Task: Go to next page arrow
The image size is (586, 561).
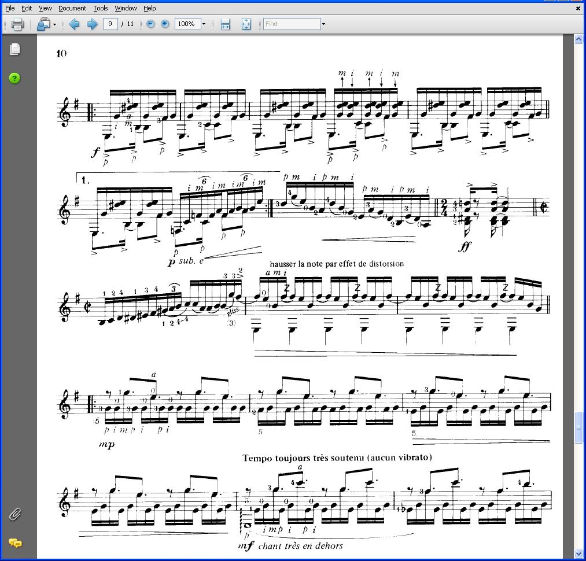Action: point(92,24)
